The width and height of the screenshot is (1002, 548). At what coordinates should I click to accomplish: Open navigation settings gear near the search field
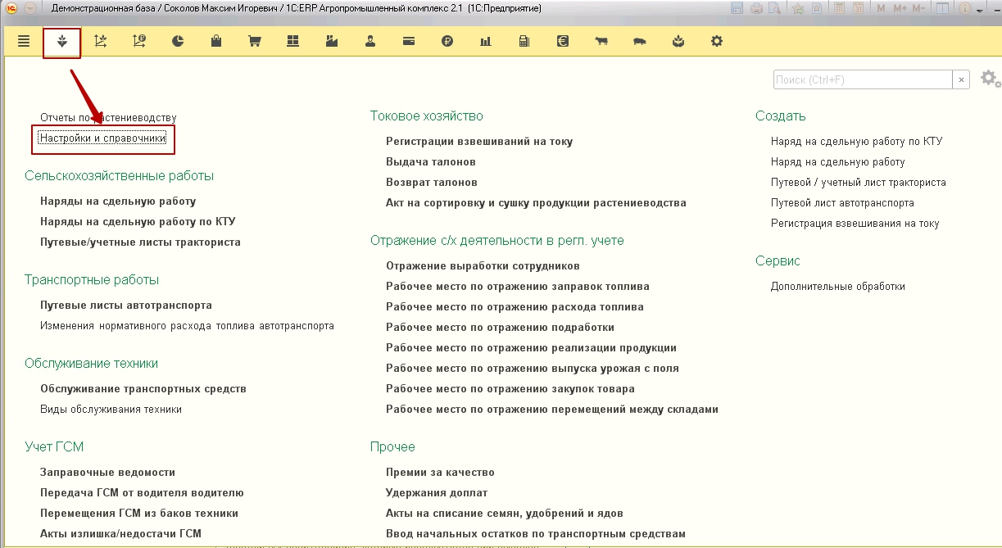(x=989, y=79)
